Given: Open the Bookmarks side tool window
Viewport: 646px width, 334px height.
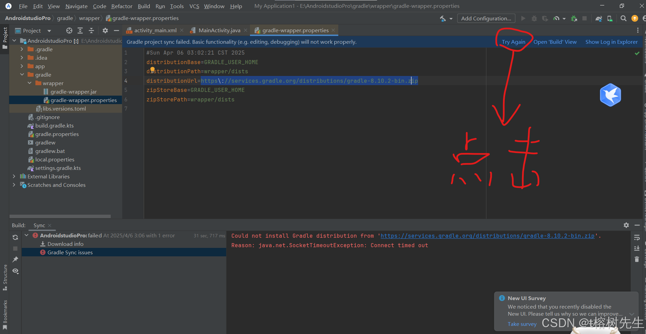Looking at the screenshot, I should click(5, 315).
